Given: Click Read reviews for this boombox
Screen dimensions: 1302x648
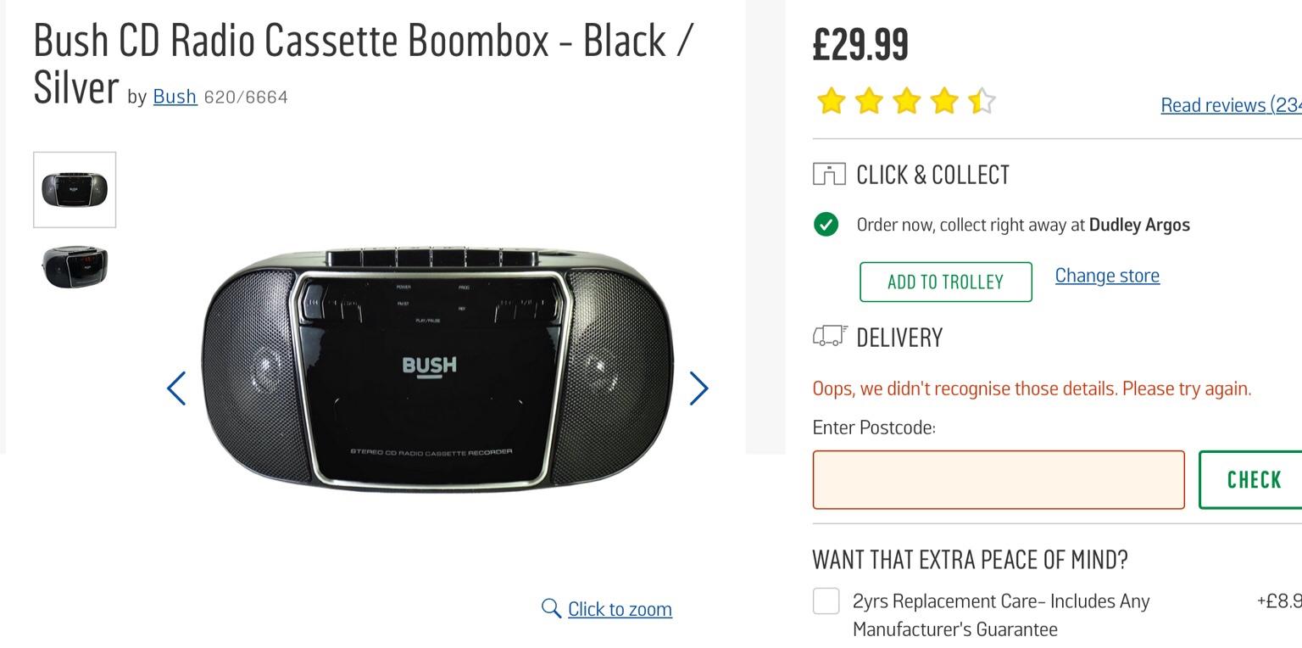Looking at the screenshot, I should click(x=1228, y=104).
